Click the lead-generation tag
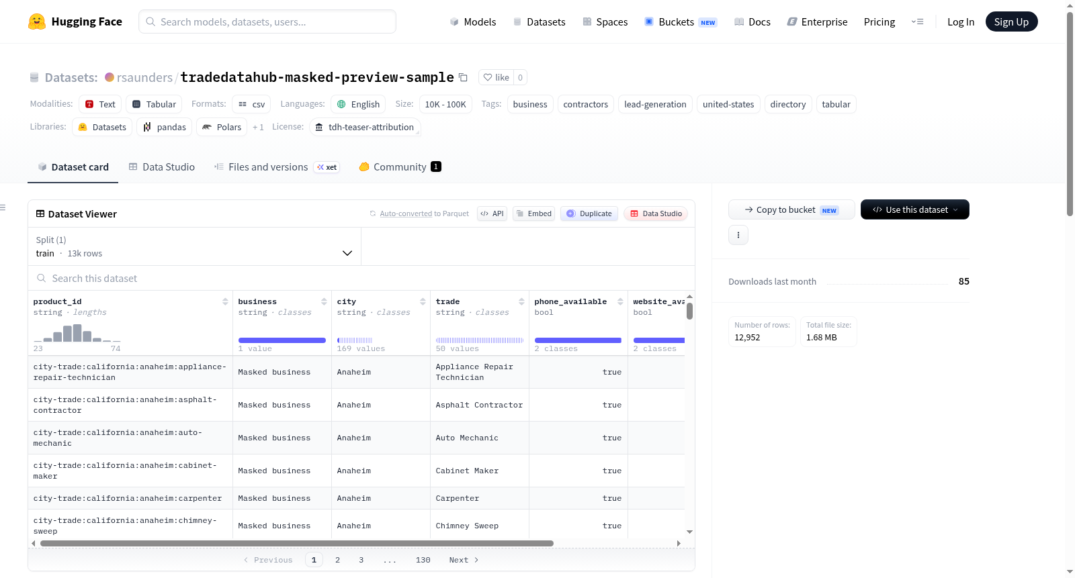Viewport: 1075px width, 578px height. pyautogui.click(x=655, y=104)
